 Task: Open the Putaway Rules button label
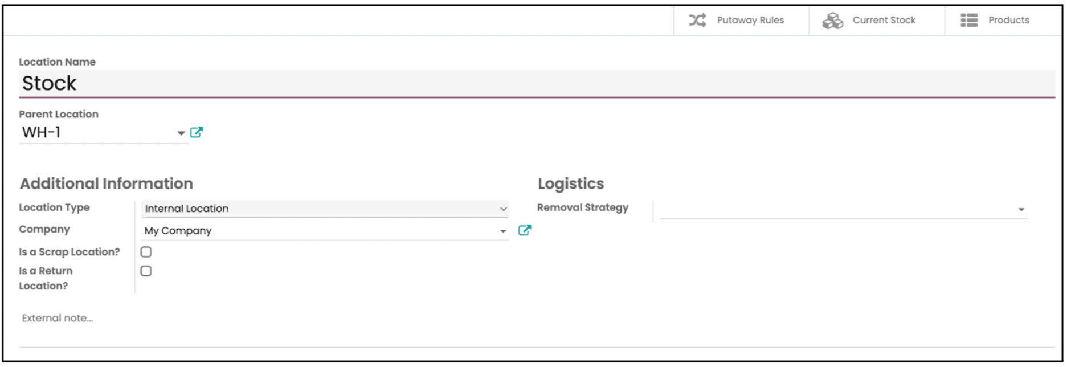click(750, 20)
